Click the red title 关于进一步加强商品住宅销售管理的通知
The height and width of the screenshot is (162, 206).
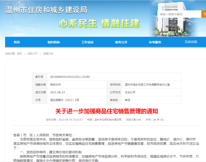(107, 111)
